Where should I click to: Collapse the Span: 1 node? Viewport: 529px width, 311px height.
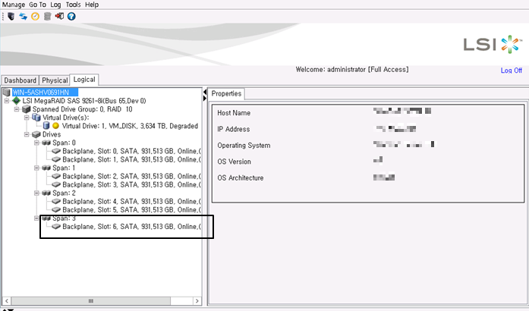tap(36, 168)
